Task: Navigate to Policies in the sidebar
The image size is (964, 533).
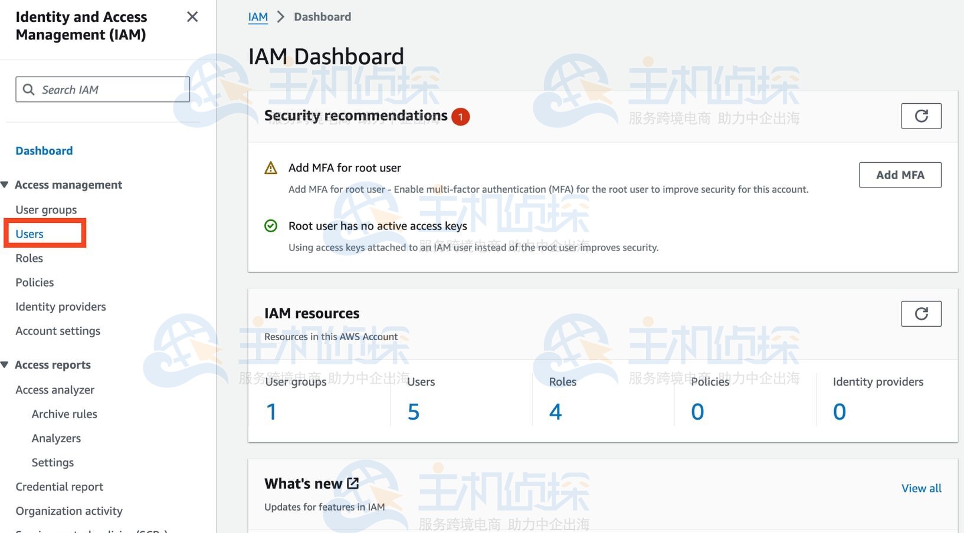Action: tap(34, 282)
